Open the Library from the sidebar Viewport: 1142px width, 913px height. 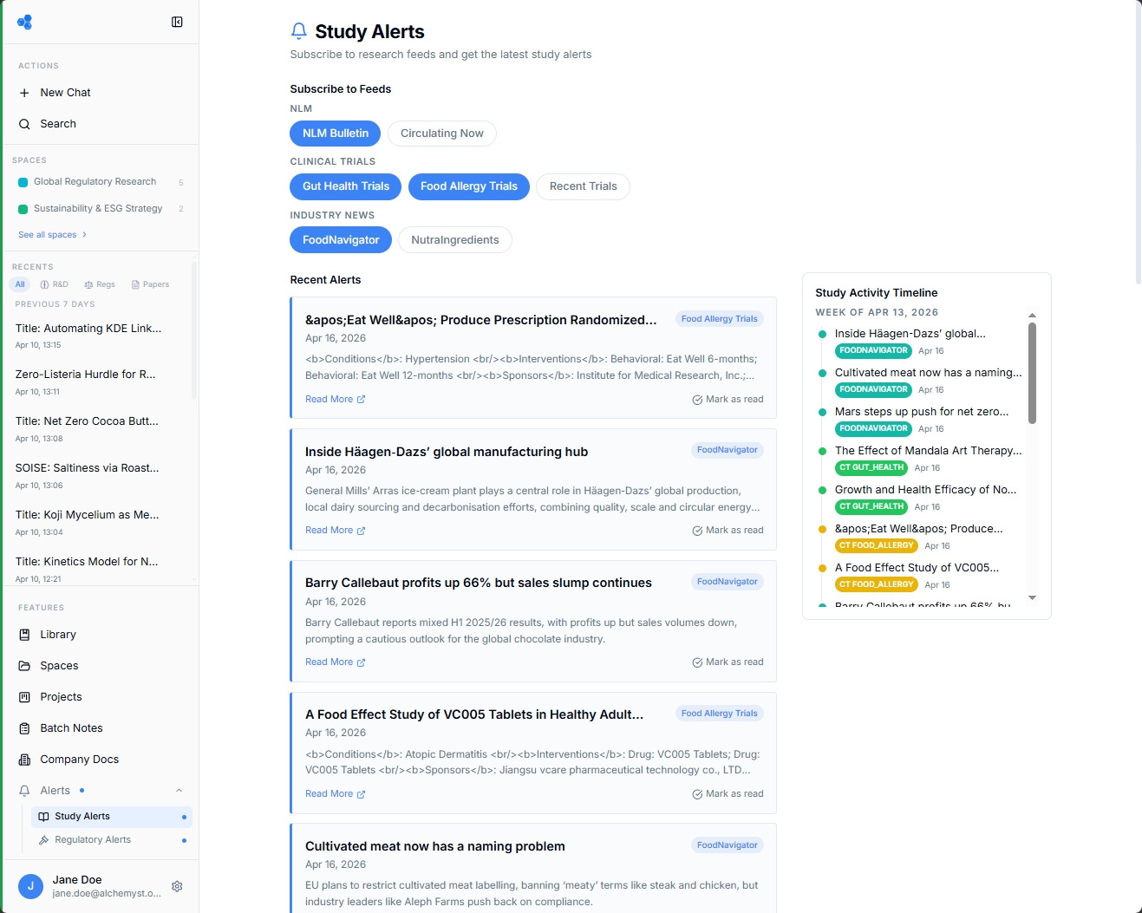[58, 635]
